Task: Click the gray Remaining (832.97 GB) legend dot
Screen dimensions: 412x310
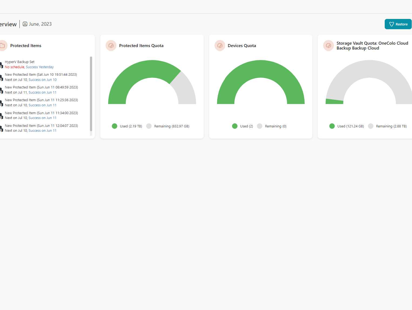Action: (149, 126)
